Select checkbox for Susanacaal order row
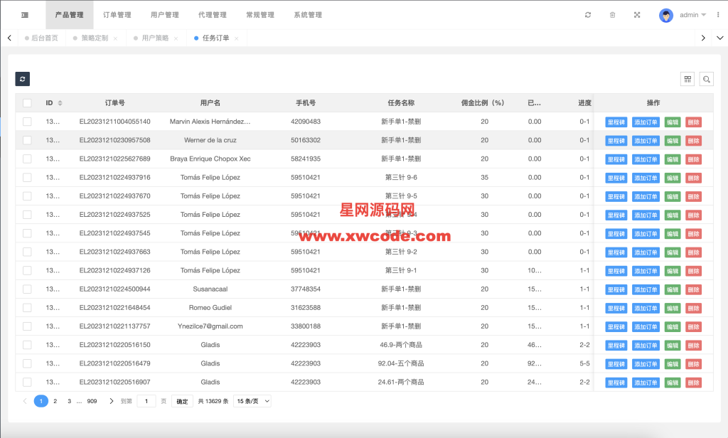 [27, 289]
